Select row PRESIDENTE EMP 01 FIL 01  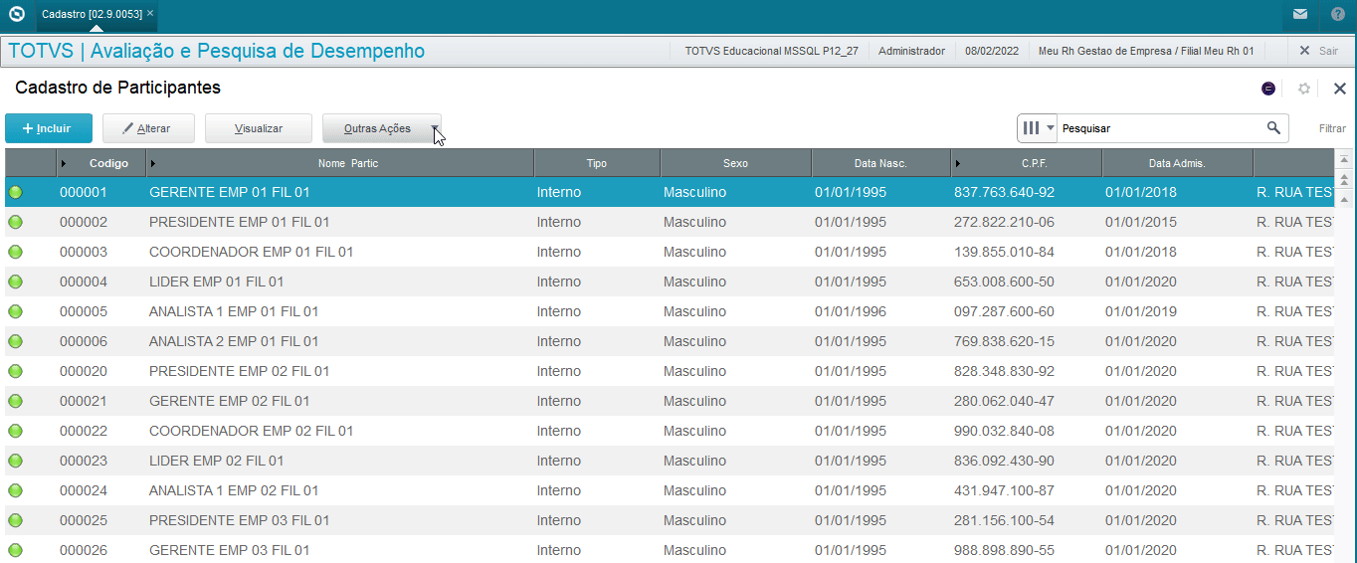[x=669, y=222]
